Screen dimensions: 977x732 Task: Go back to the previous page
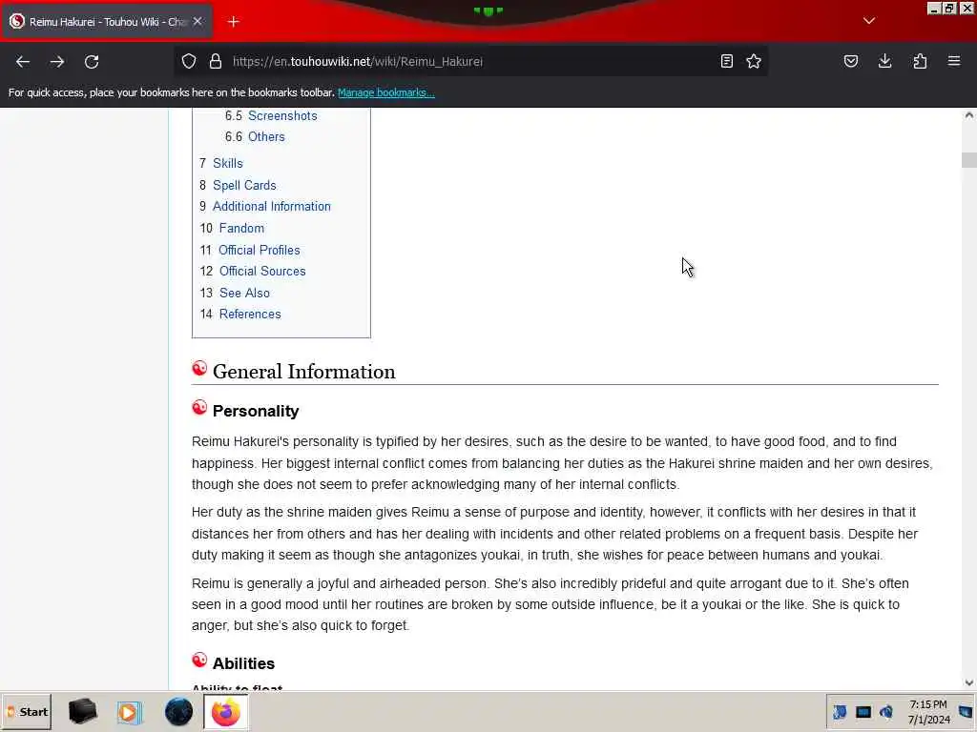point(23,62)
